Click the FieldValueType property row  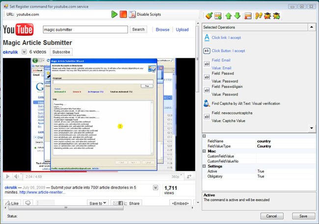(x=261, y=146)
